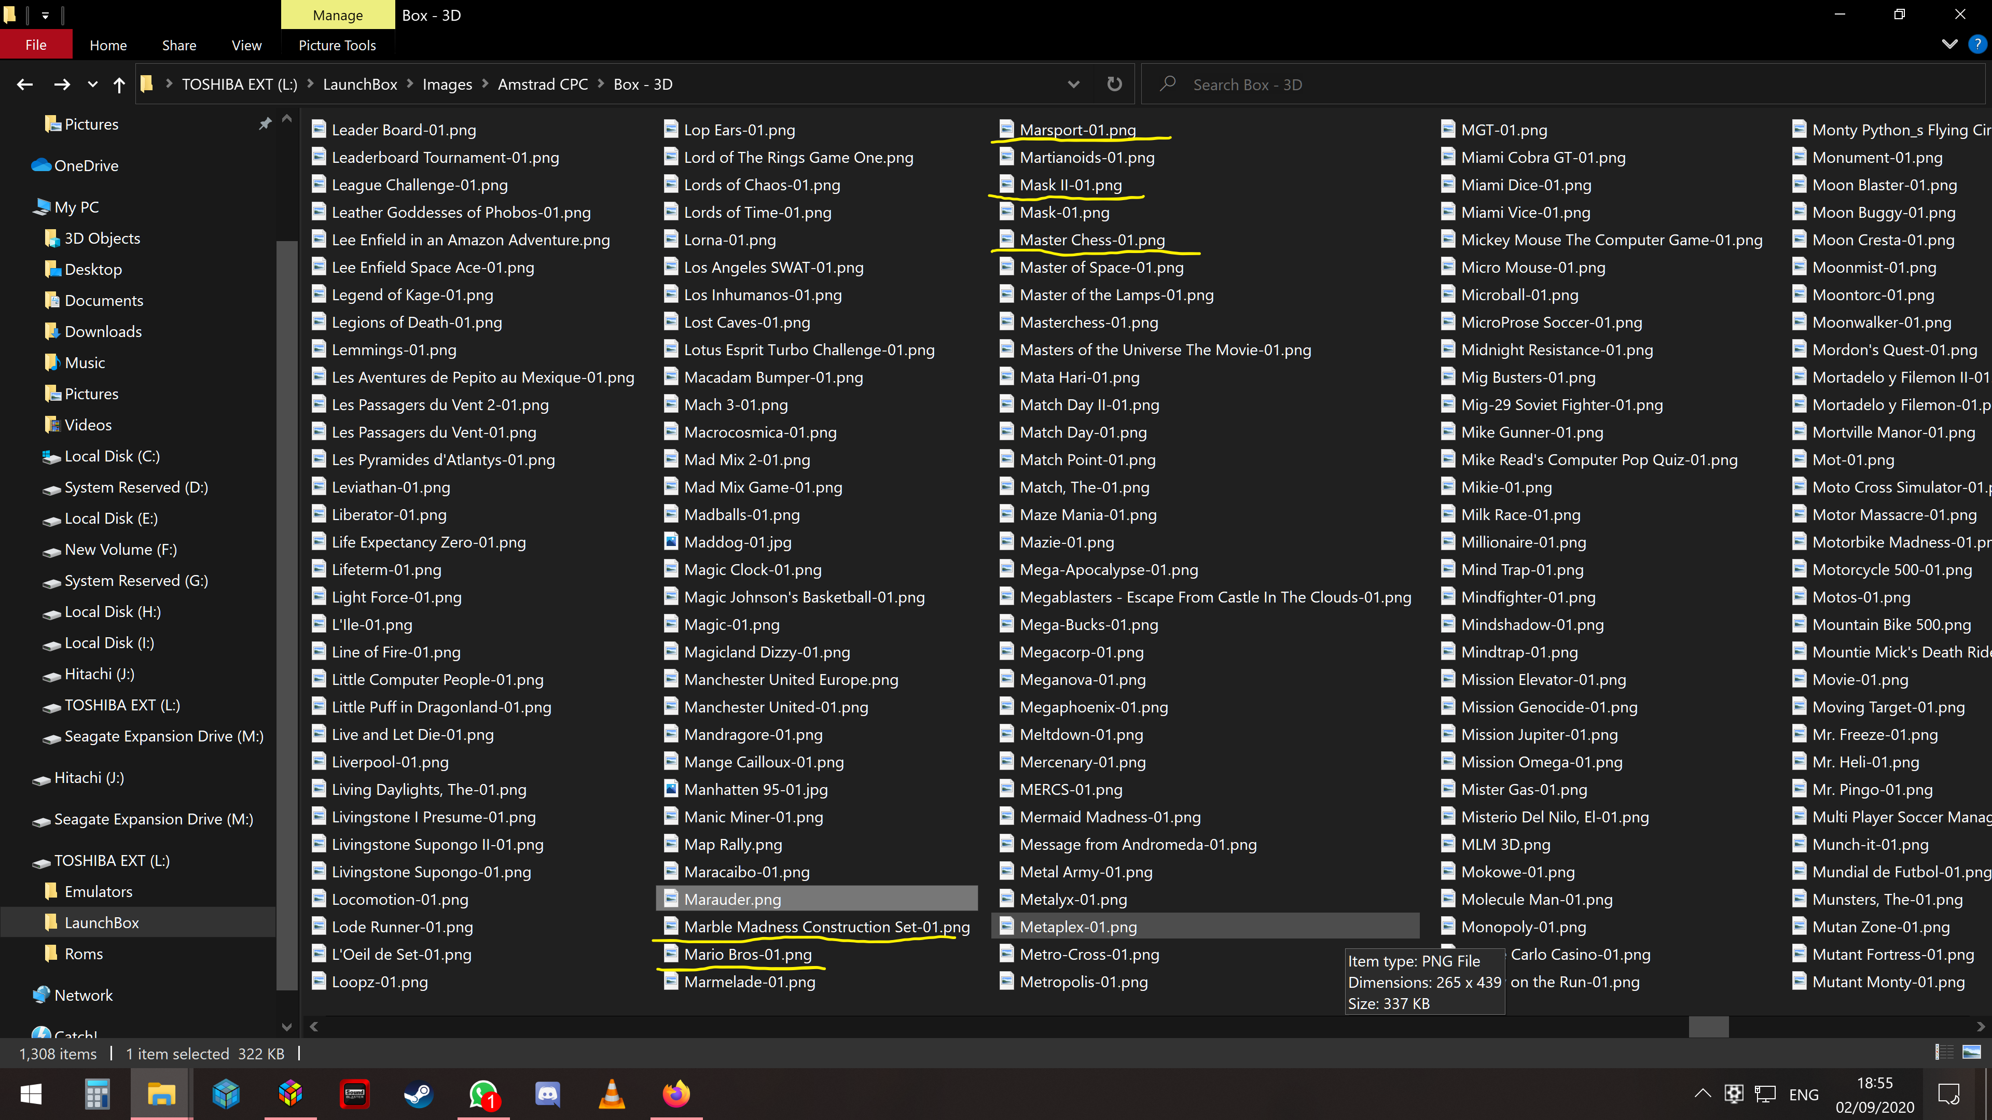
Task: Expand the ribbon with the chevron
Action: (1949, 45)
